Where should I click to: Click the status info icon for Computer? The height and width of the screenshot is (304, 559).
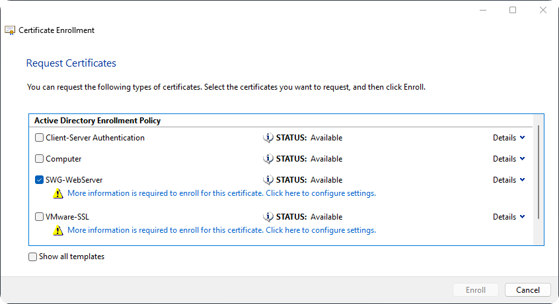click(268, 159)
